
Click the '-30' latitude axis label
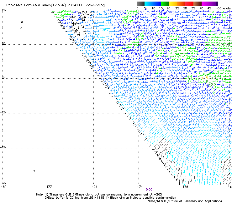click(3, 183)
